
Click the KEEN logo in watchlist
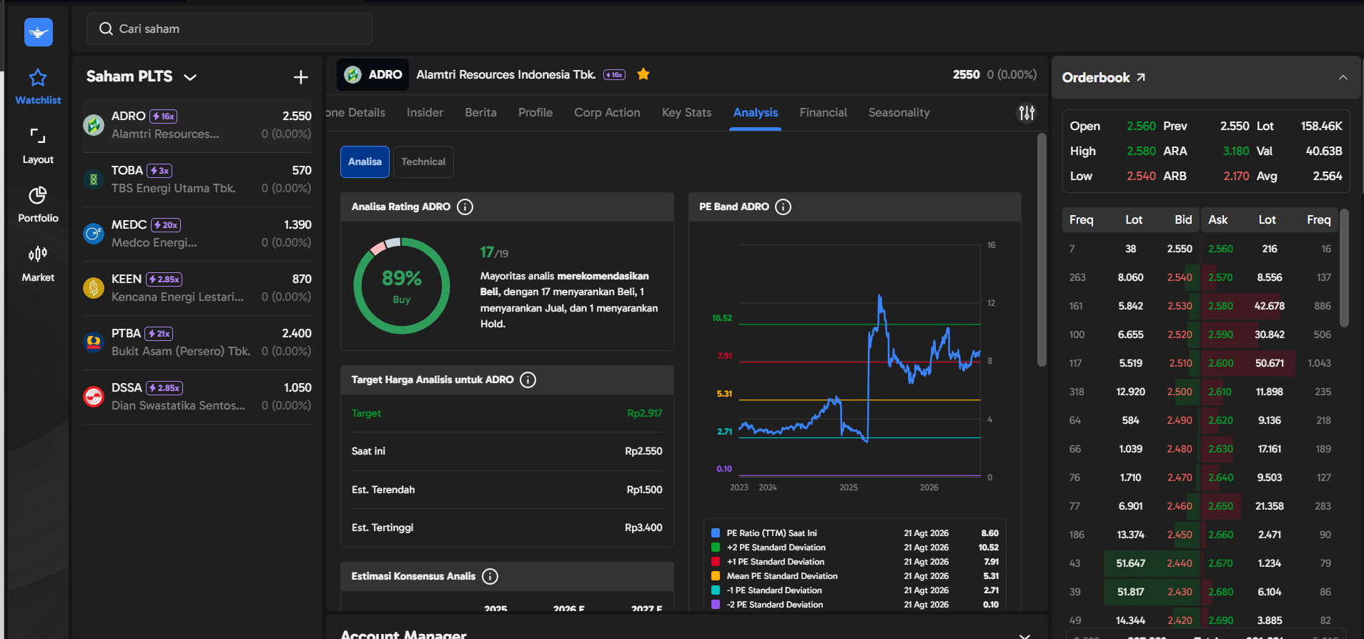(94, 288)
